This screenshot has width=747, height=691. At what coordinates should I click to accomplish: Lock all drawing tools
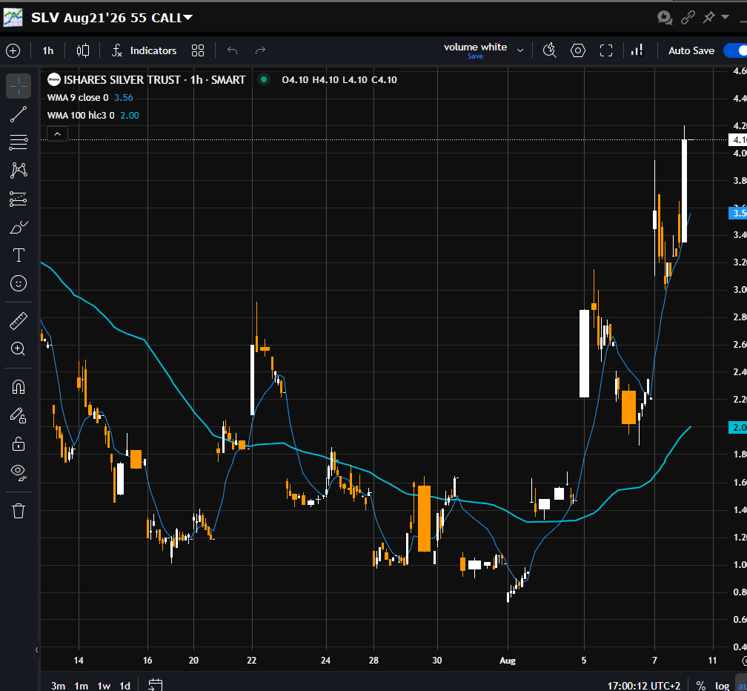[18, 444]
